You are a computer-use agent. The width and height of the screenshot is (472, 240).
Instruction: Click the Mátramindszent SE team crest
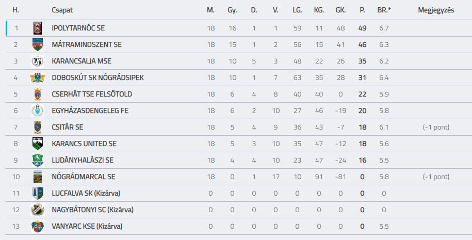click(38, 44)
